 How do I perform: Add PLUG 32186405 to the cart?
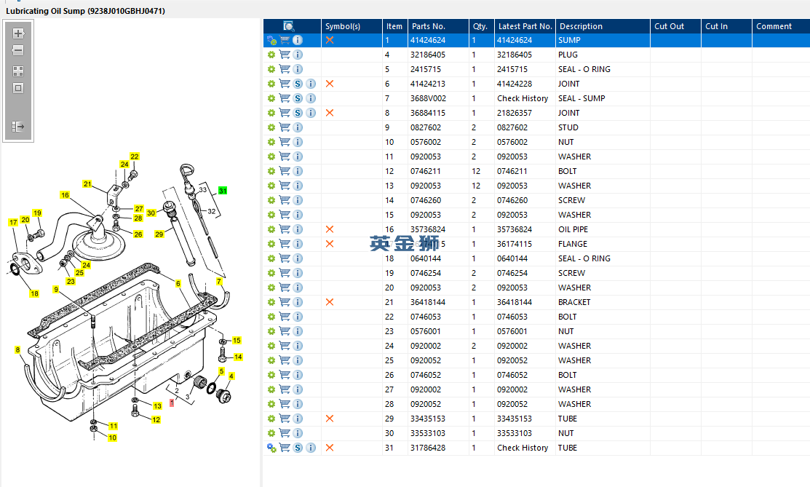[285, 55]
